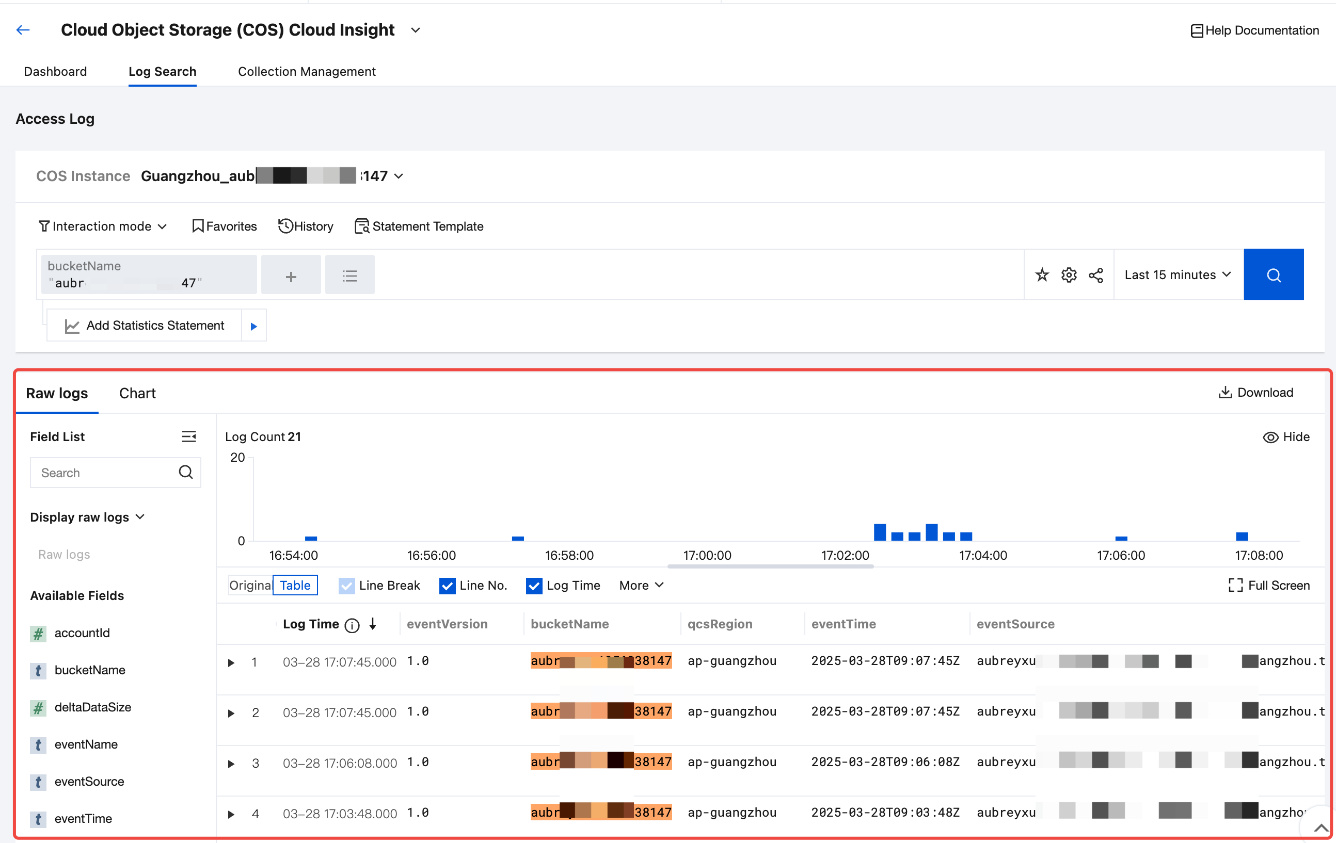Viewport: 1336px width, 843px height.
Task: Click the share icon
Action: [x=1096, y=275]
